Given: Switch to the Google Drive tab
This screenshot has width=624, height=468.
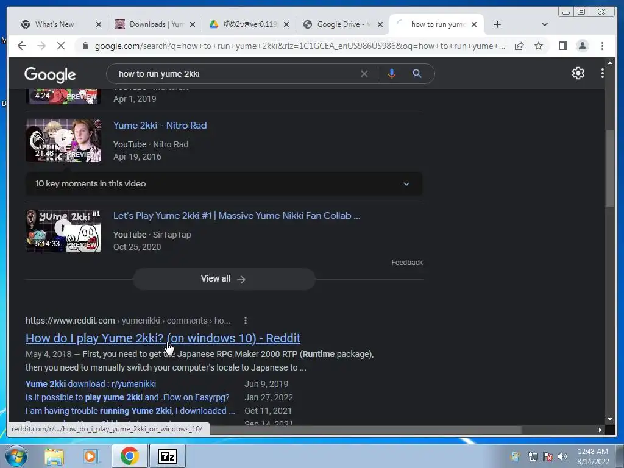Looking at the screenshot, I should point(344,24).
